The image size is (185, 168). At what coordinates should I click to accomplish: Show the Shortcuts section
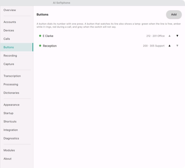click(x=17, y=121)
